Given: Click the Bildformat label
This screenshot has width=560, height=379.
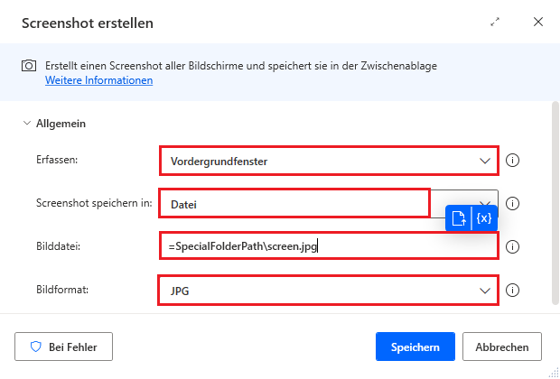Looking at the screenshot, I should pyautogui.click(x=62, y=290).
